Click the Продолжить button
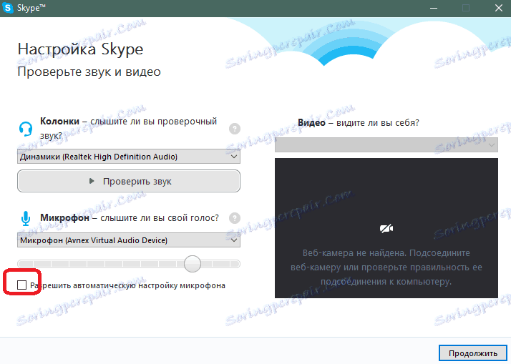The image size is (511, 364). point(473,353)
